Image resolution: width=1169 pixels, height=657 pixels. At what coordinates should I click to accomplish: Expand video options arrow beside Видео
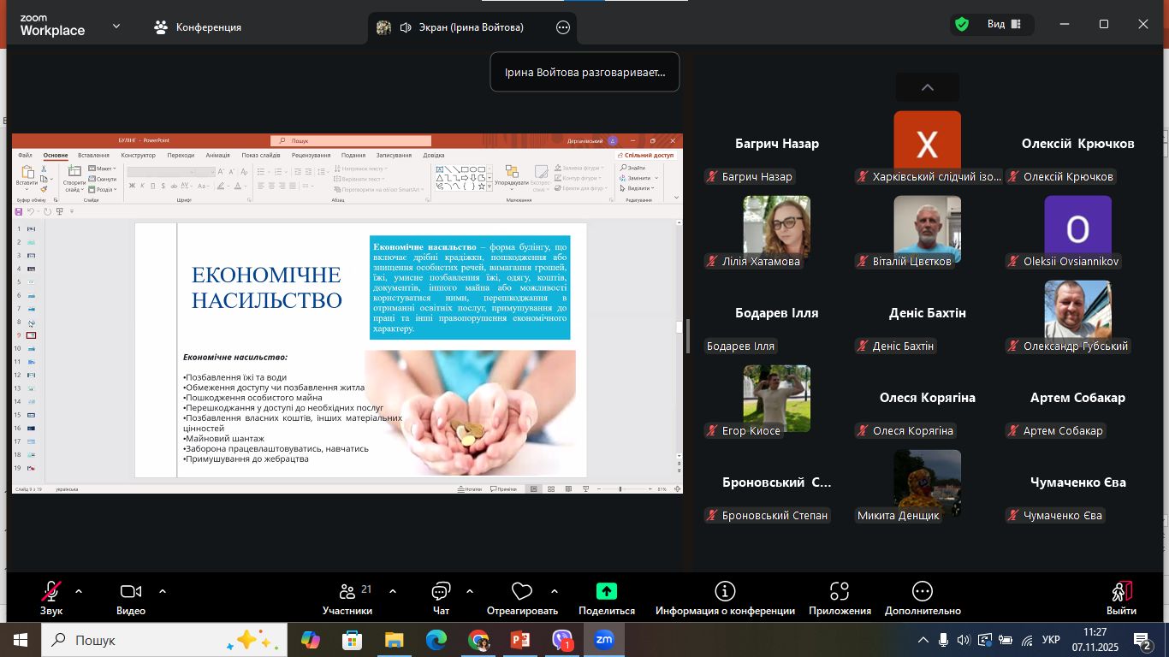163,591
